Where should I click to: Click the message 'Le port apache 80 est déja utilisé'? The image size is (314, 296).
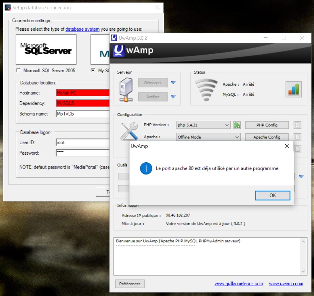217,168
